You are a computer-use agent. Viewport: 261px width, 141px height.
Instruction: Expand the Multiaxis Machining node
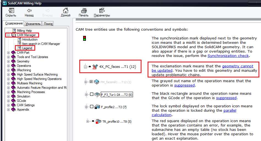tap(8, 83)
